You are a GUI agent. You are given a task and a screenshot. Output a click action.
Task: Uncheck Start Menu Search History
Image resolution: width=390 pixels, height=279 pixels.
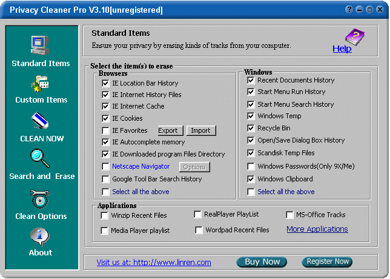(x=251, y=104)
